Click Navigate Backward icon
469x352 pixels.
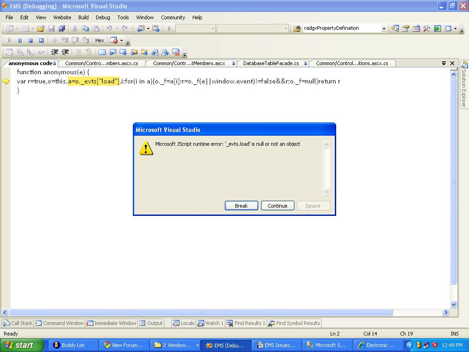pos(141,28)
